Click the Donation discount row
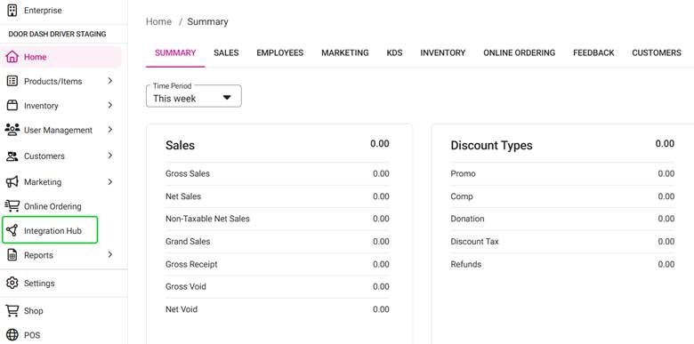Screen dimensions: 694x344 point(562,219)
